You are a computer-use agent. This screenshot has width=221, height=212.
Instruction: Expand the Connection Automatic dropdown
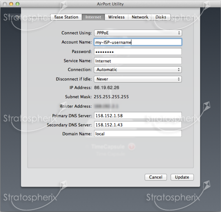pos(138,69)
